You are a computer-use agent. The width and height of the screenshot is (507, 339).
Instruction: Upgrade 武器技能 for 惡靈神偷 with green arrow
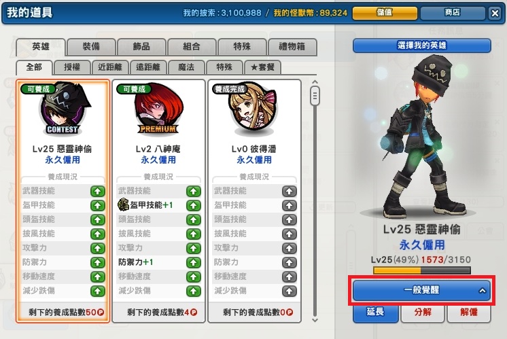tap(98, 192)
